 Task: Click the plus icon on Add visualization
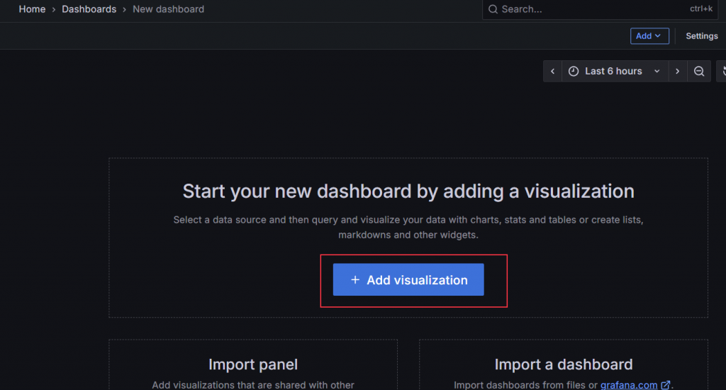click(355, 280)
